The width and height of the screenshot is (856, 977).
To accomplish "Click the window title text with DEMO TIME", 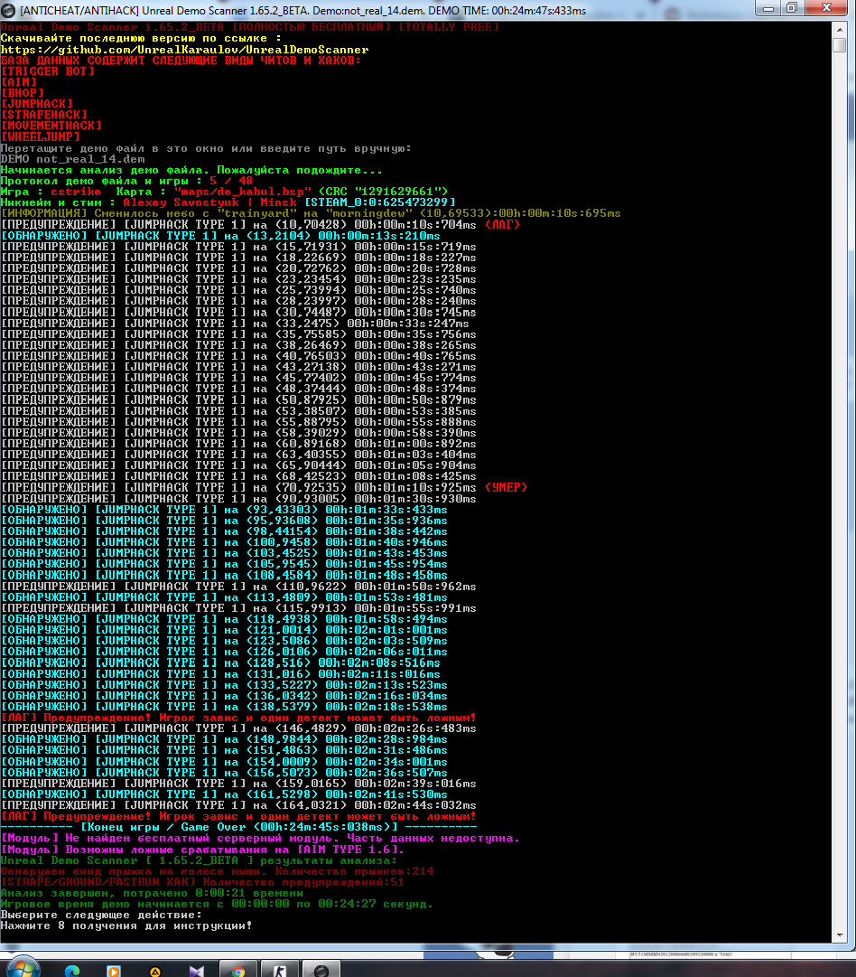I will click(302, 11).
